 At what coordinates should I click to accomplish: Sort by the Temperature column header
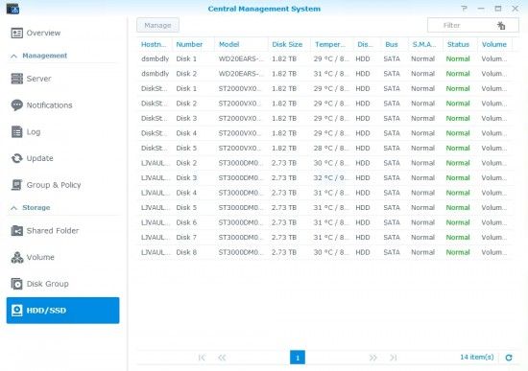pyautogui.click(x=332, y=44)
